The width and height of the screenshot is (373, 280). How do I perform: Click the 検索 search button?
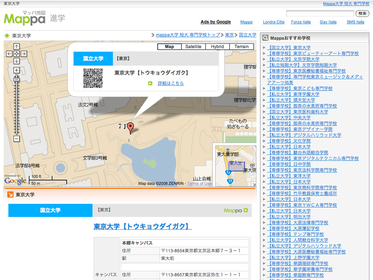(363, 14)
